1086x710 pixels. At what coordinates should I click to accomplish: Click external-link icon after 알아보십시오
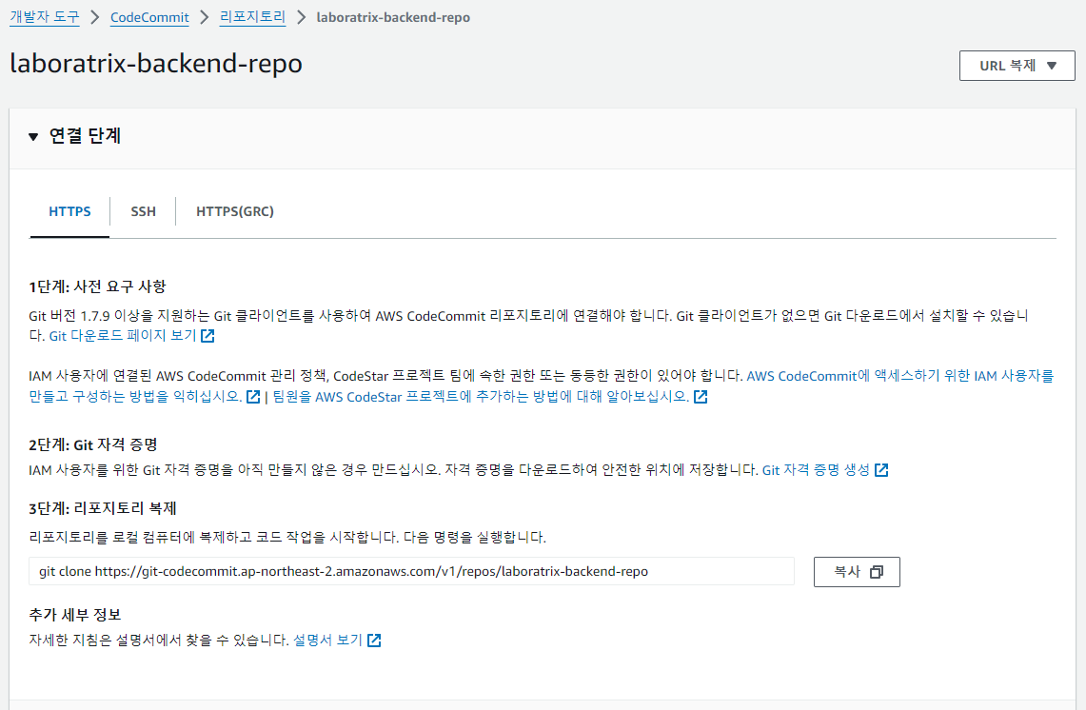(701, 397)
